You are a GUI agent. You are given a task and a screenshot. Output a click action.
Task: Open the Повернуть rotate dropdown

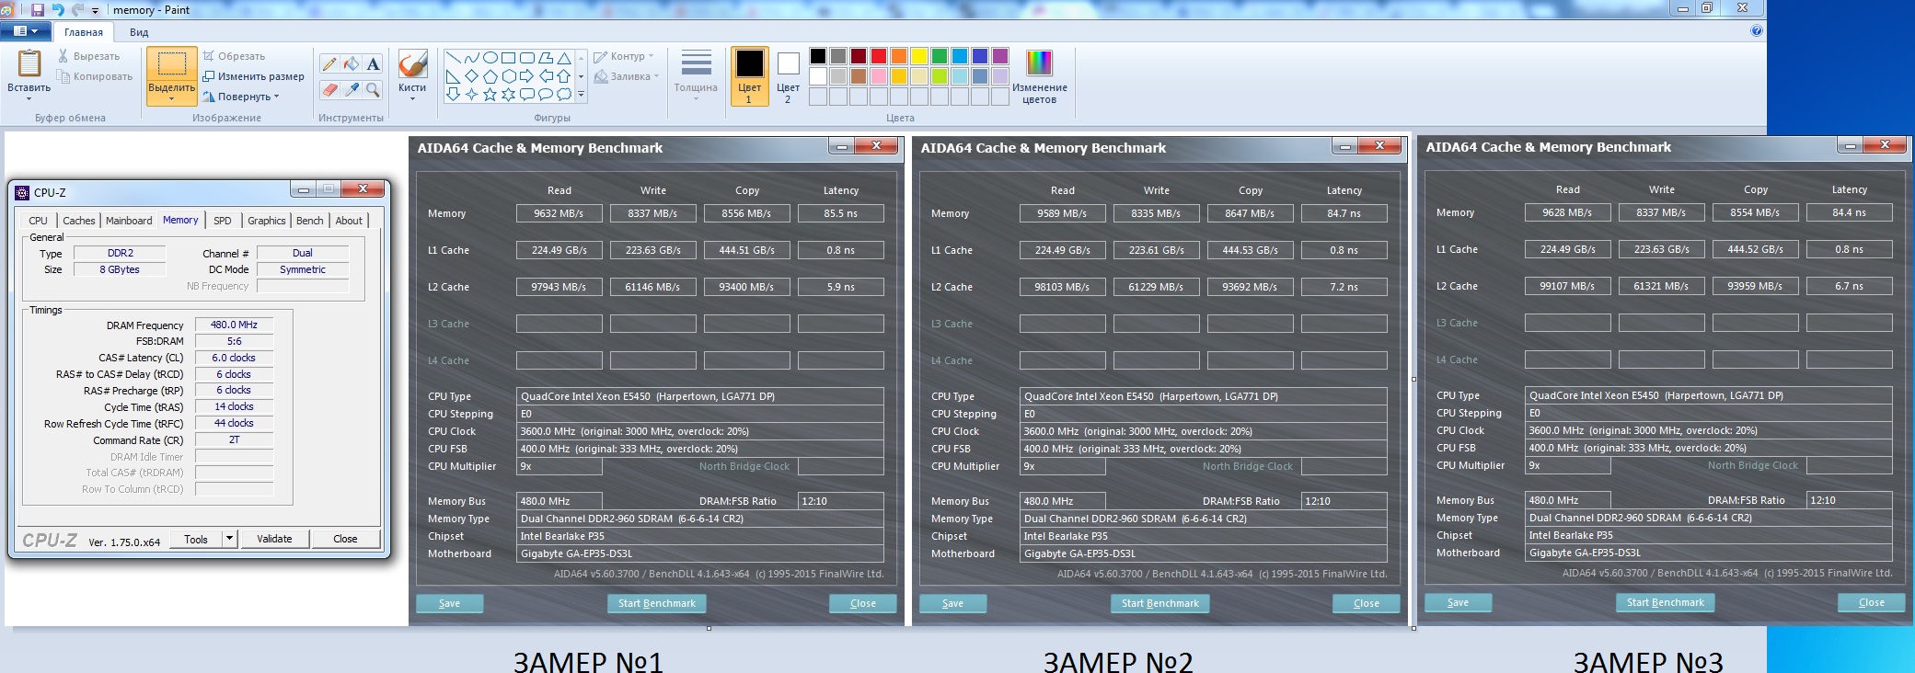pyautogui.click(x=241, y=97)
